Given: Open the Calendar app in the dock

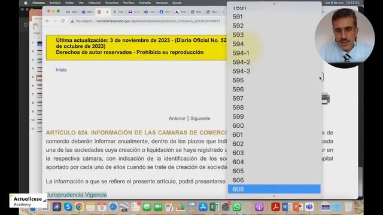Looking at the screenshot, I should (102, 207).
